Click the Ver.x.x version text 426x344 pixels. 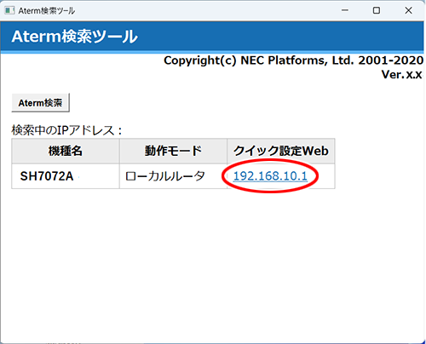(x=402, y=74)
